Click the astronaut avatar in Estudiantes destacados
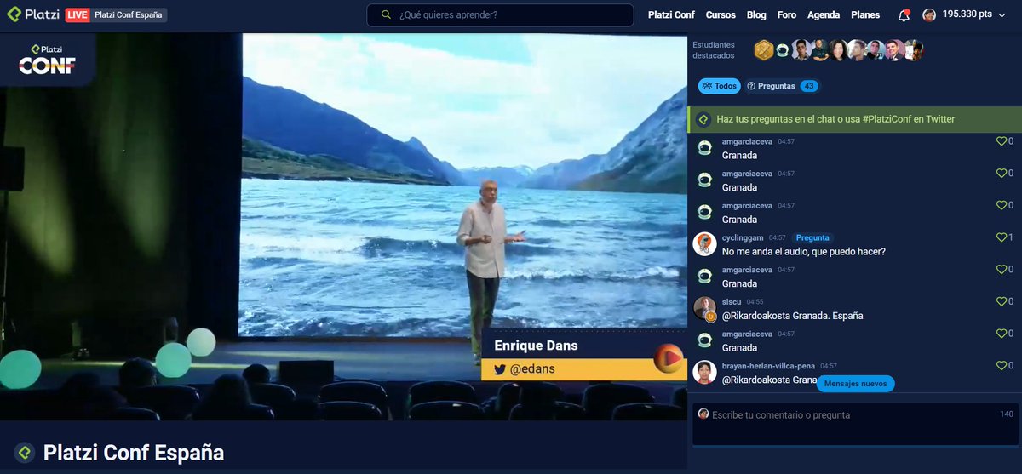 click(782, 50)
